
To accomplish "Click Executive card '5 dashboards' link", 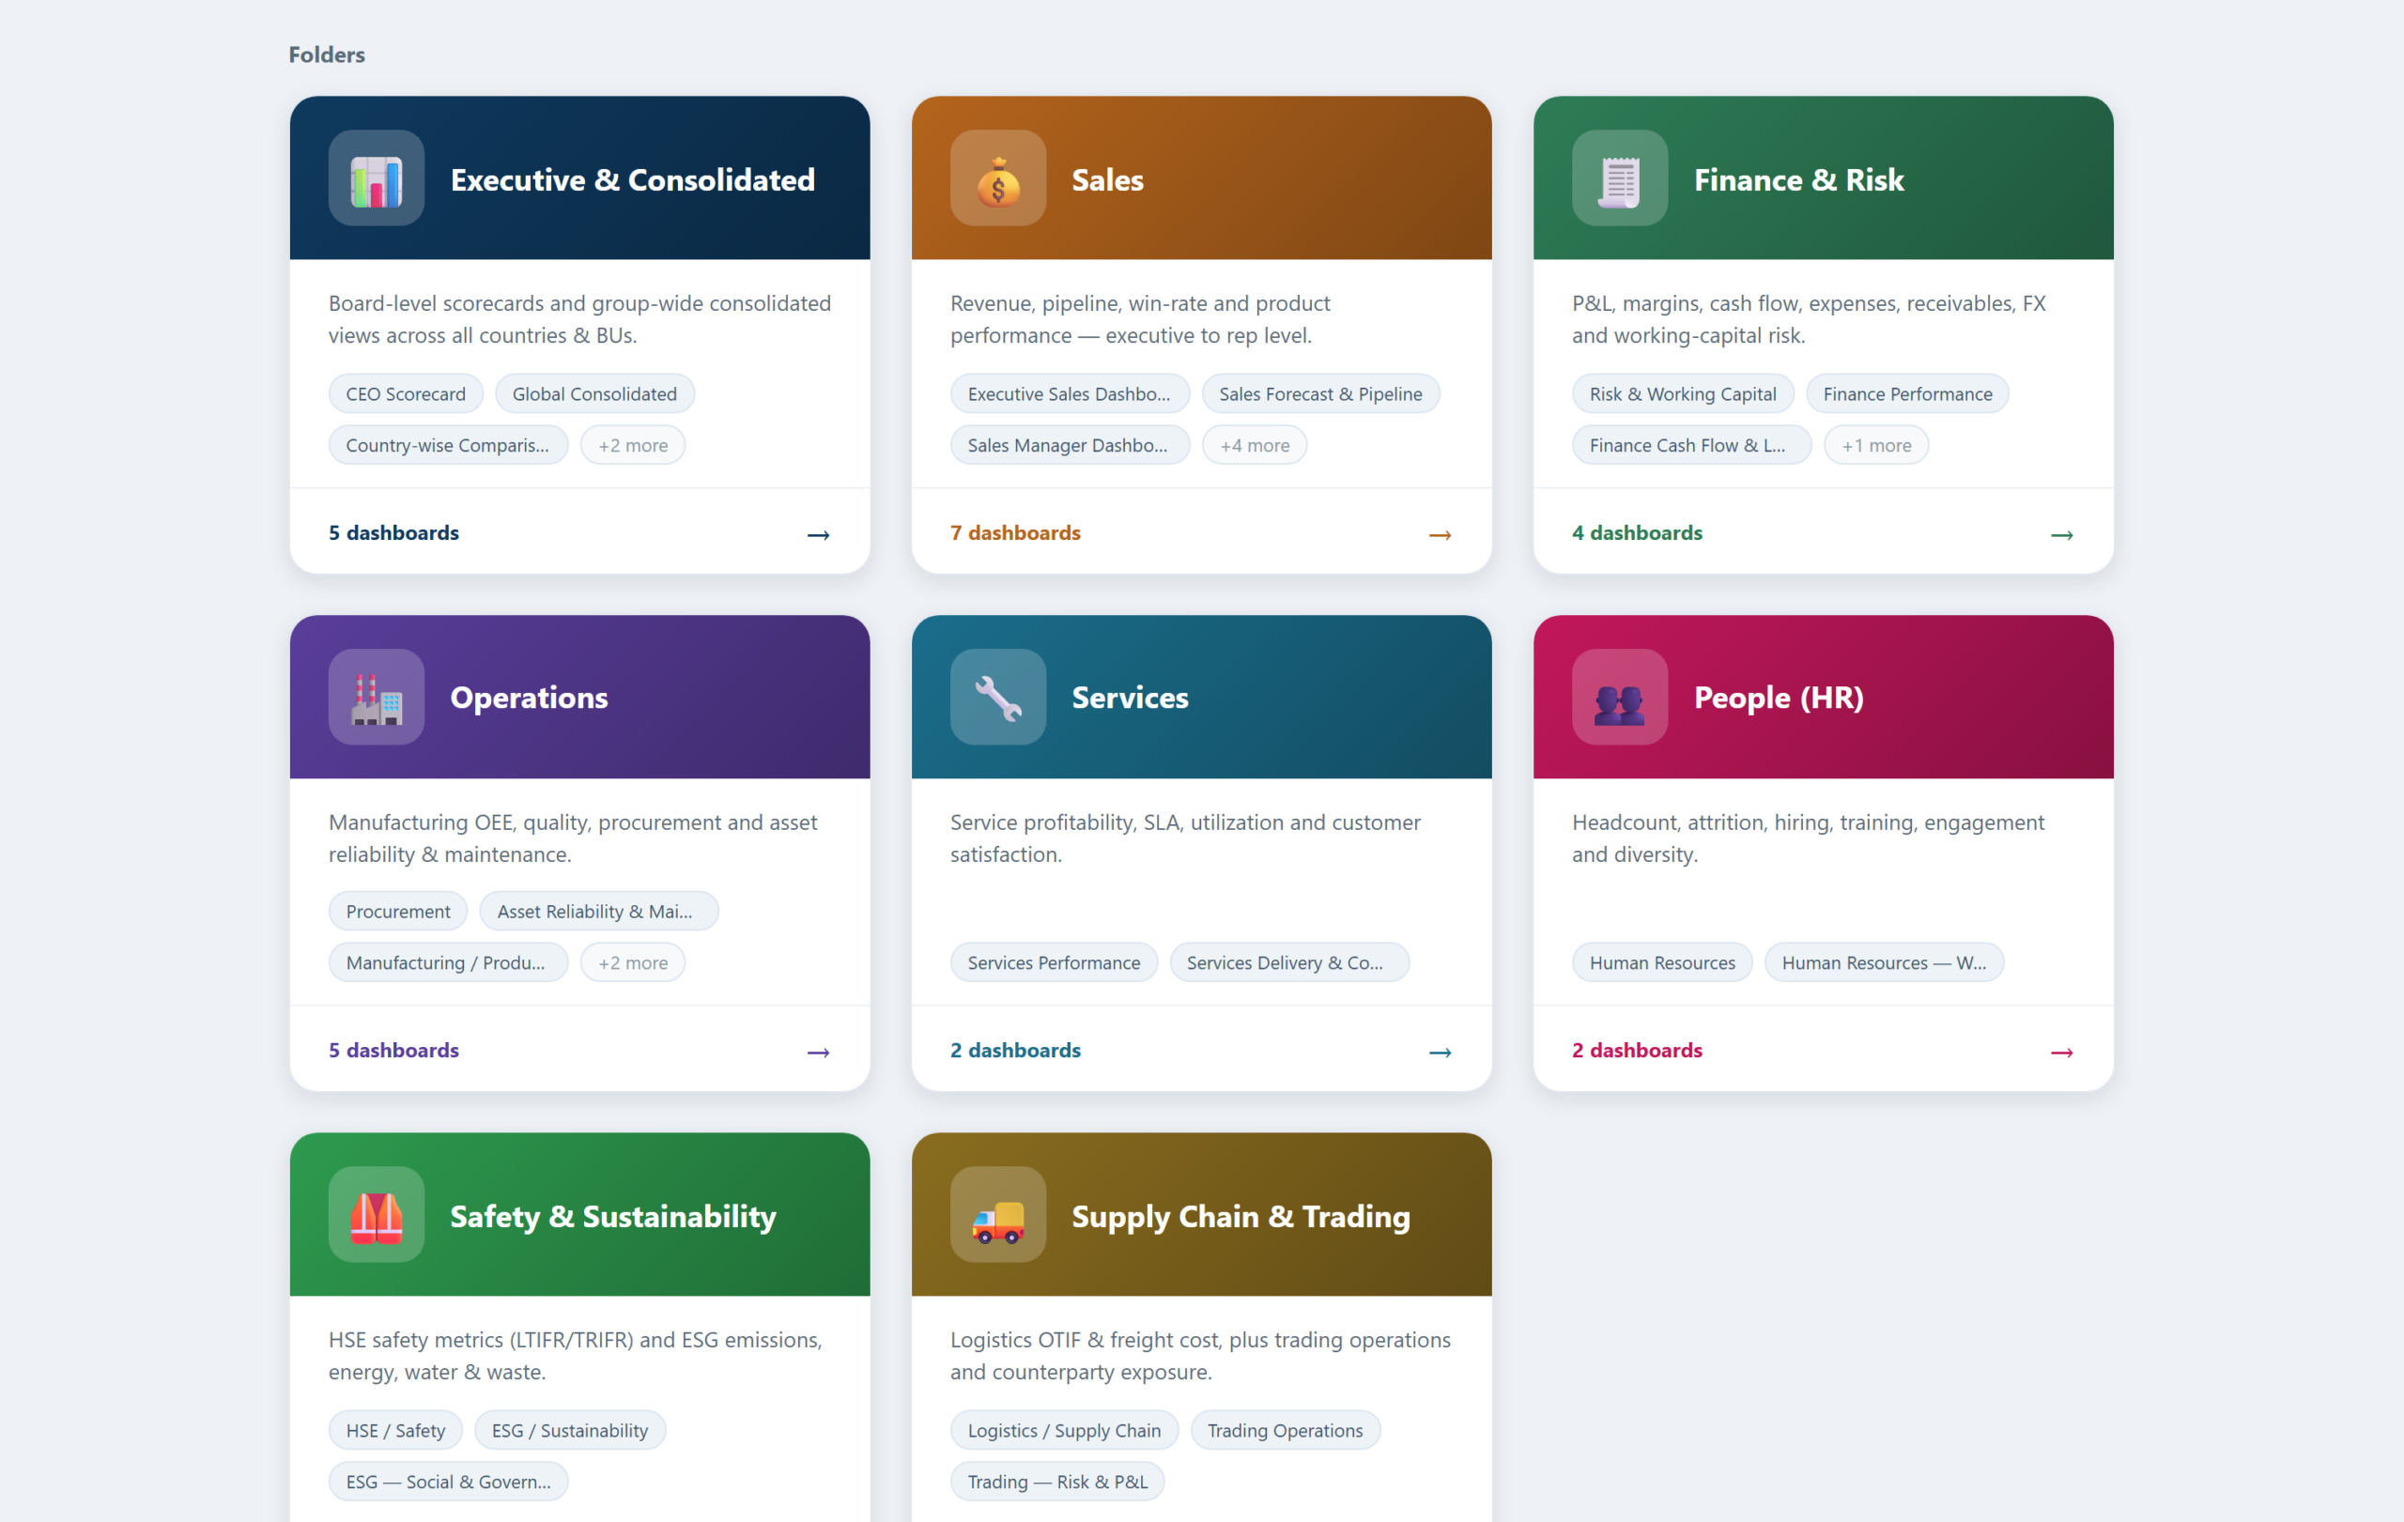I will 393,533.
